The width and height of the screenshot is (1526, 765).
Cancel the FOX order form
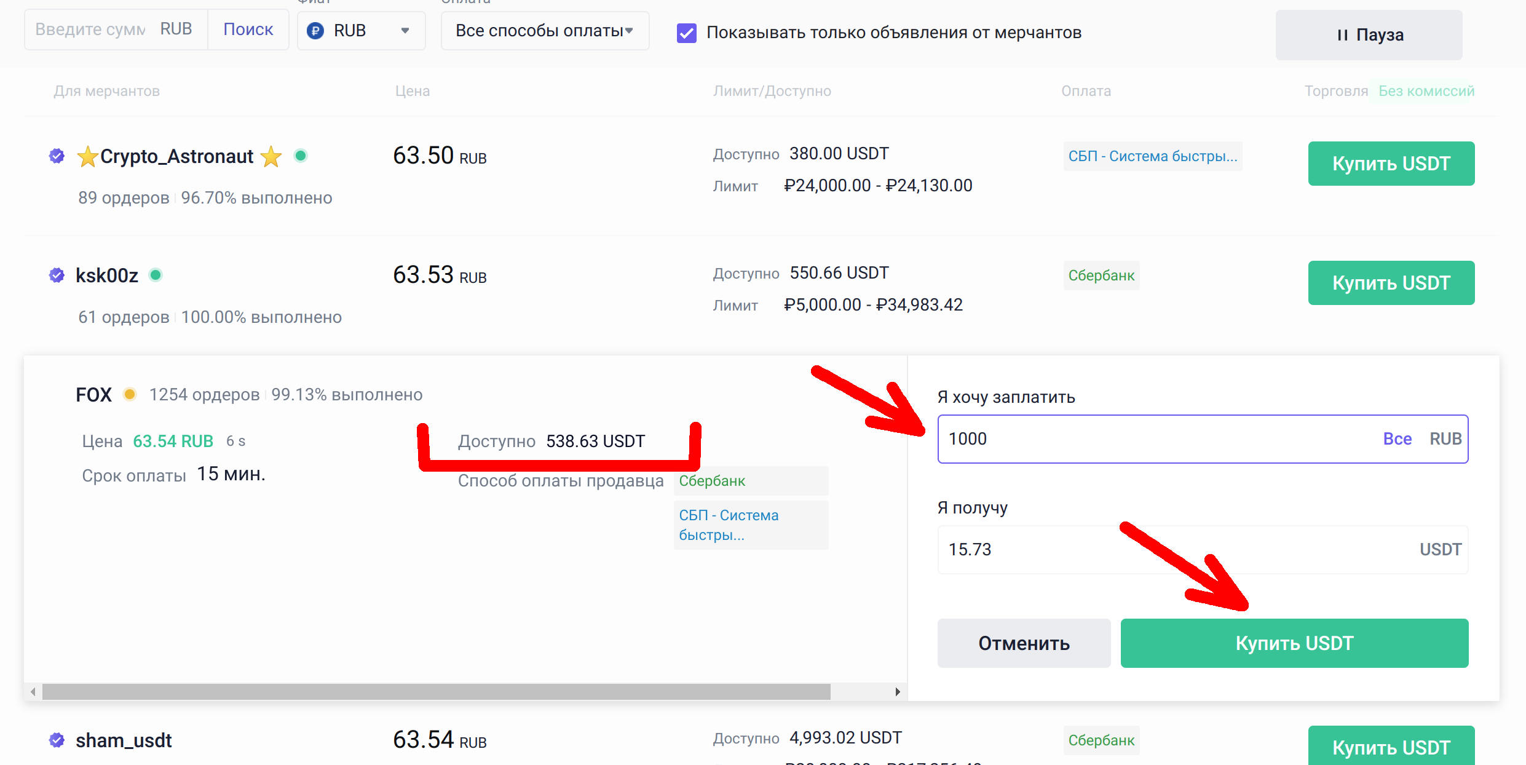point(1024,643)
